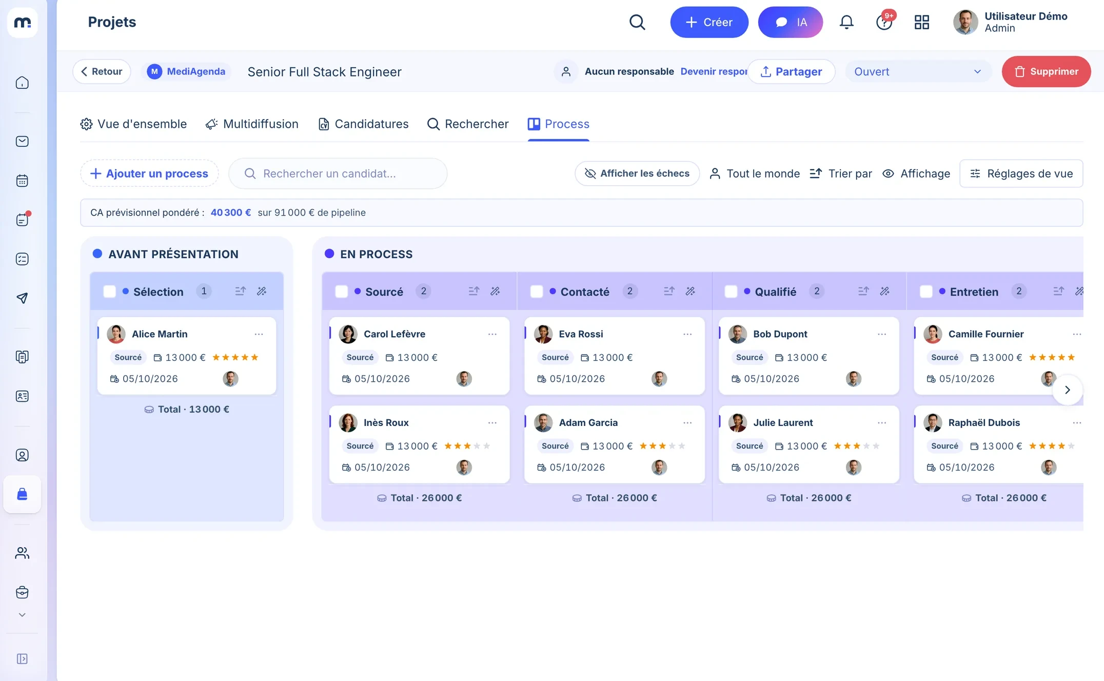Open the help icon with 9+ badge
1104x681 pixels.
coord(884,22)
